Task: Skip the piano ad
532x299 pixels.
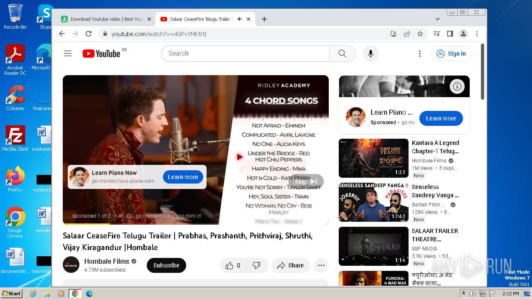Action: click(306, 181)
